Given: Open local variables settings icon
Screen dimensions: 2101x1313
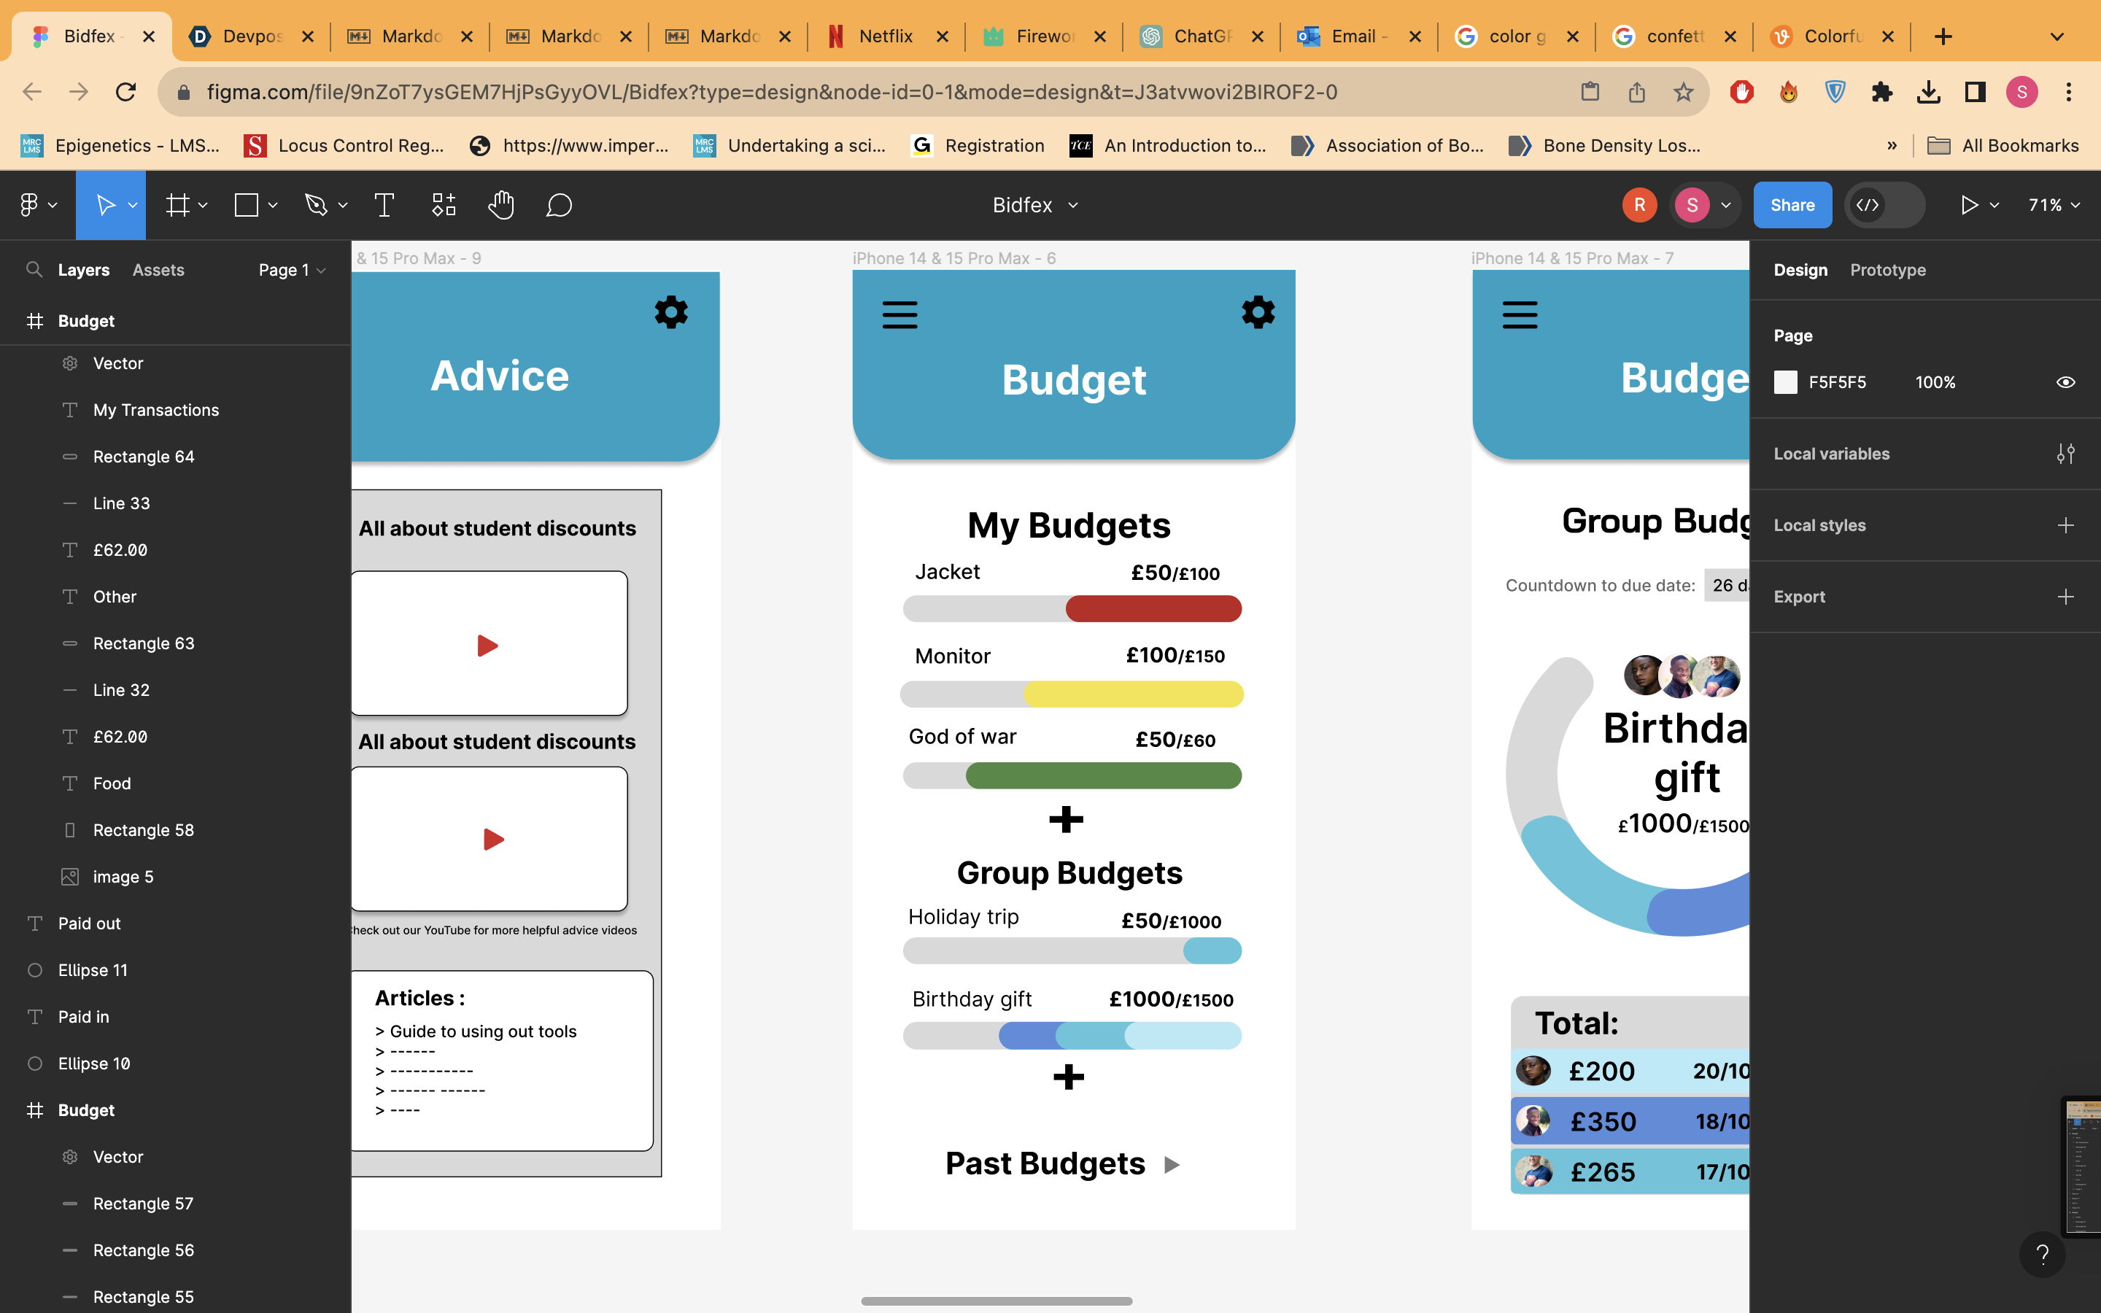Looking at the screenshot, I should (2065, 454).
